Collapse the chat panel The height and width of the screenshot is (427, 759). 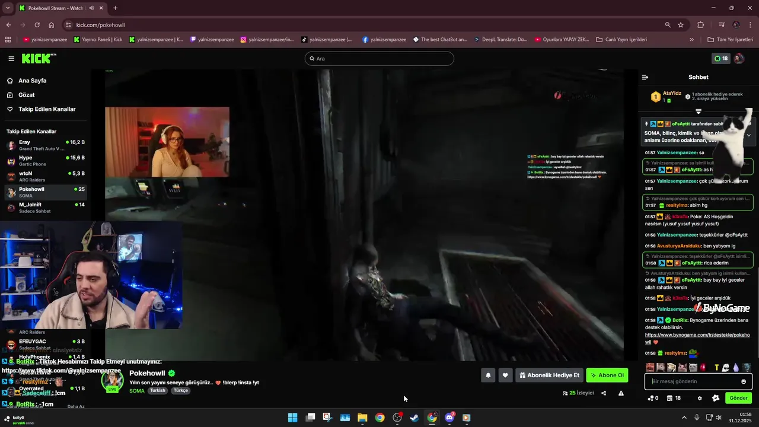[x=645, y=77]
